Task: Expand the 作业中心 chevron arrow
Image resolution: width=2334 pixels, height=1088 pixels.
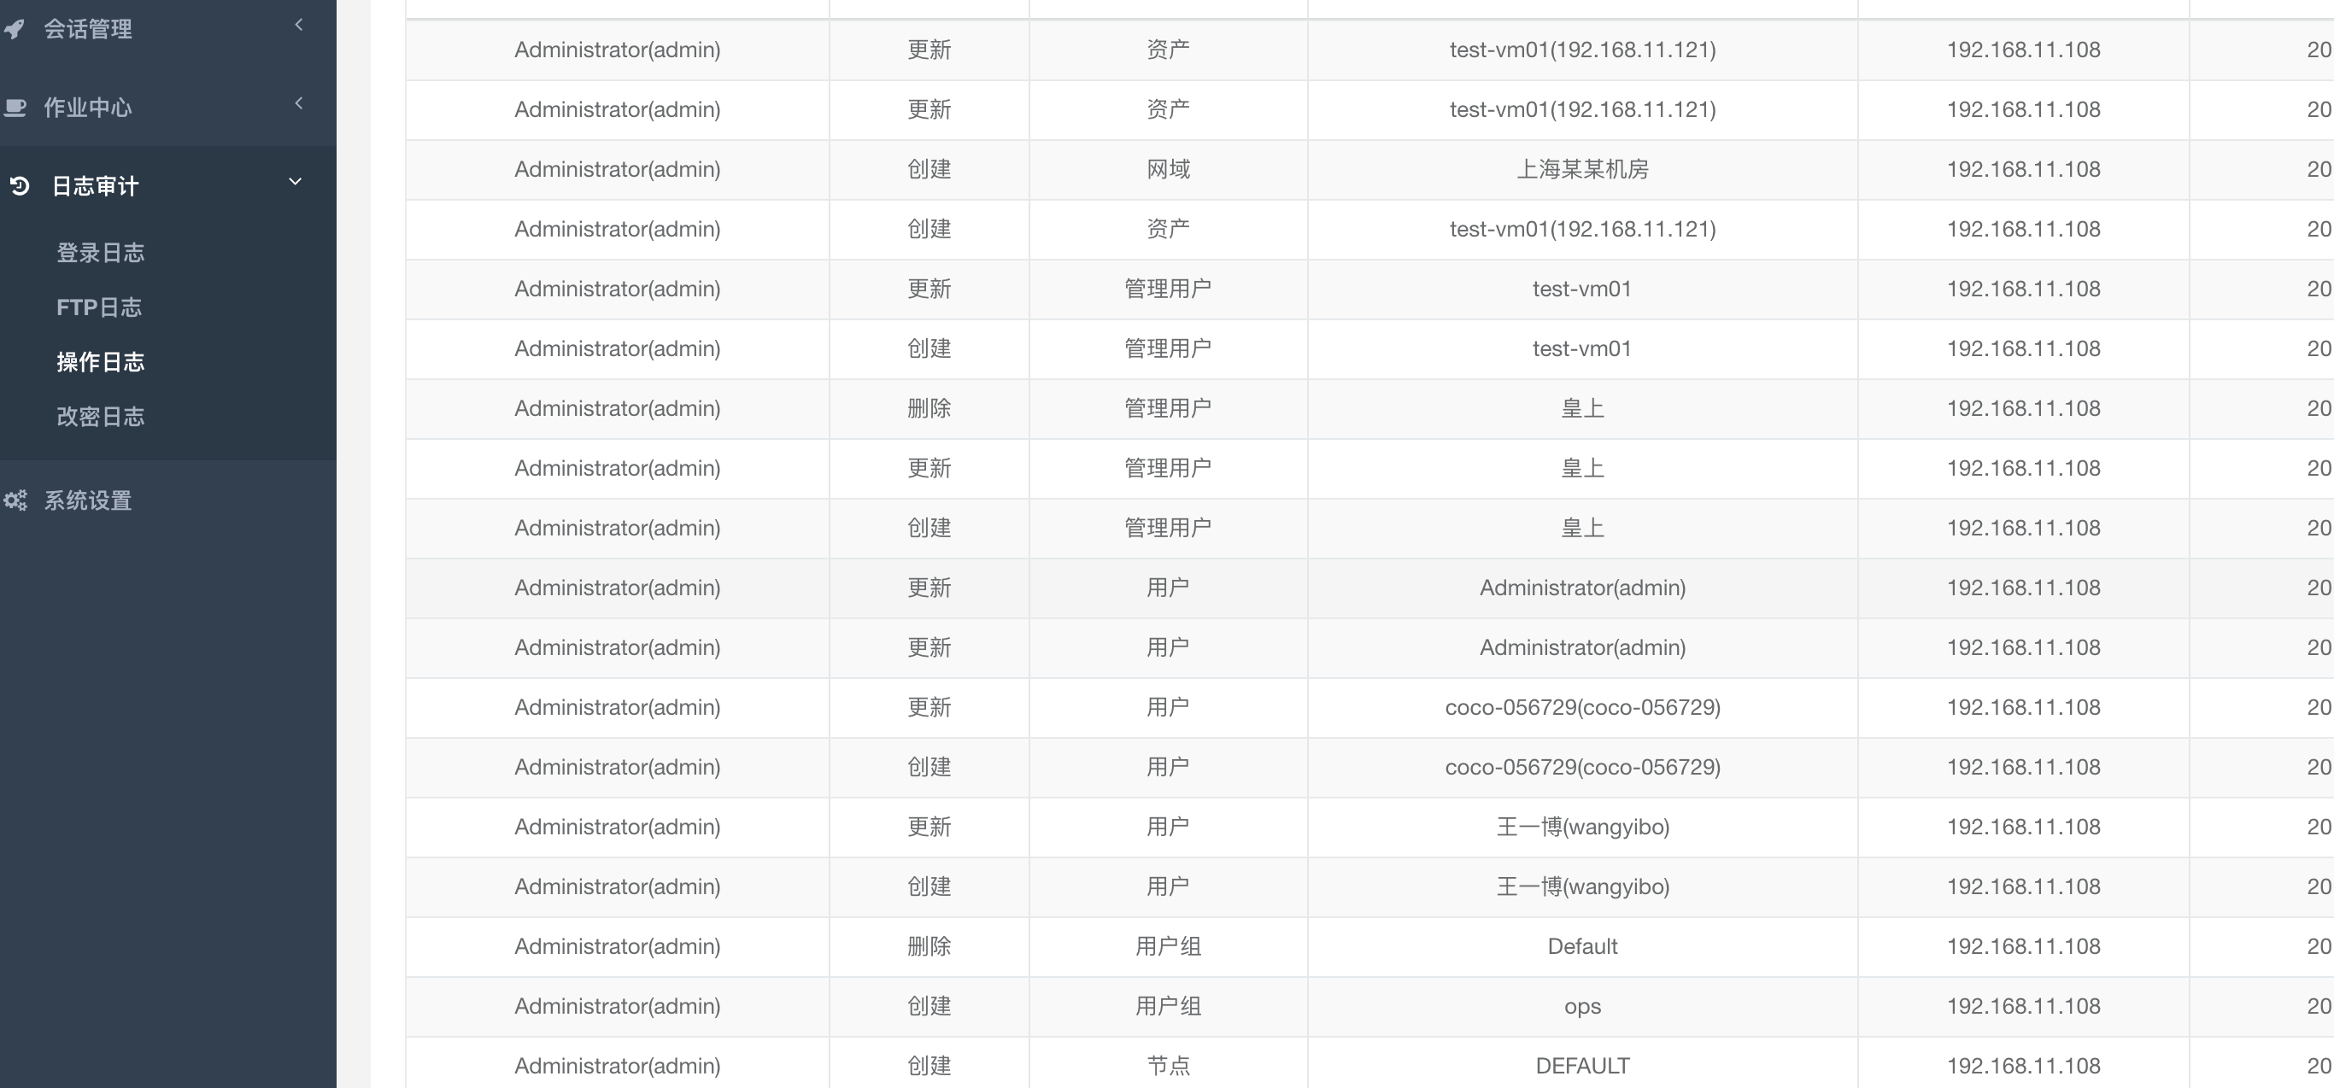Action: tap(298, 103)
